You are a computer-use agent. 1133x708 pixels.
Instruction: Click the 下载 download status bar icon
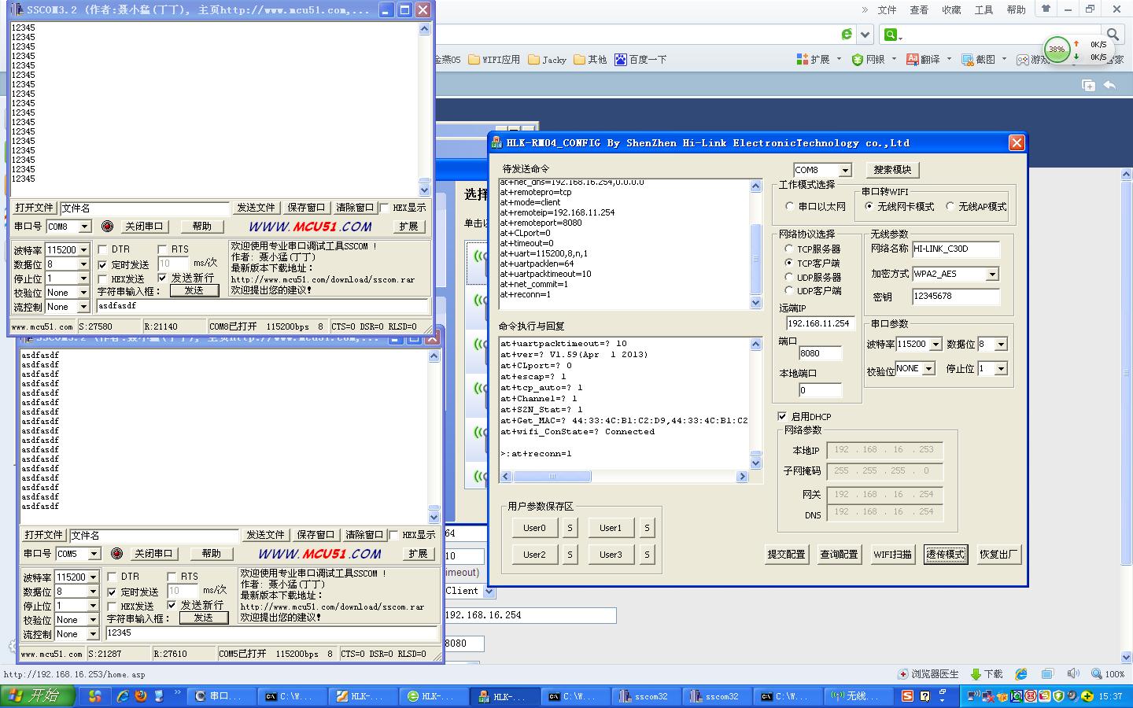[x=987, y=674]
